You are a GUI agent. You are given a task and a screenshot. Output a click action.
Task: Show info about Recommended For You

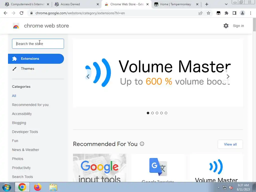(142, 144)
